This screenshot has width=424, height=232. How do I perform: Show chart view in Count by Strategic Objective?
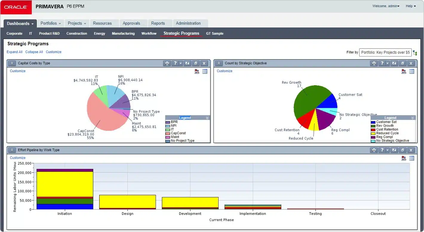point(404,71)
